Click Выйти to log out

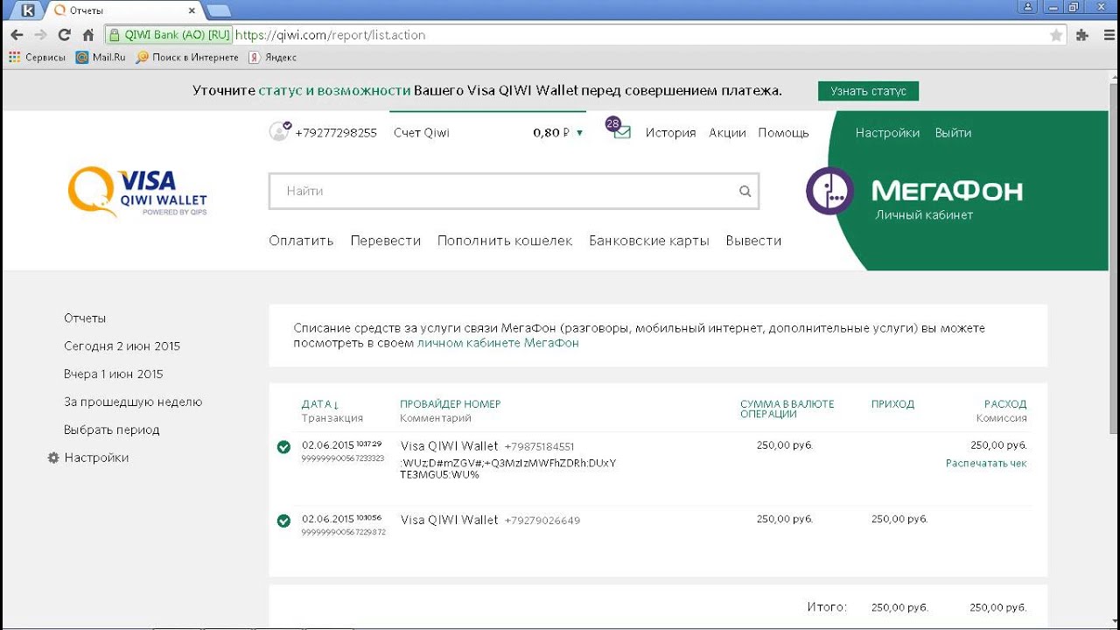(953, 133)
